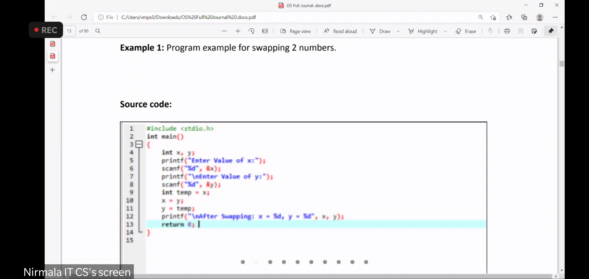Expand the Highlight color dropdown arrow
Screen dimensions: 589x279
point(445,32)
